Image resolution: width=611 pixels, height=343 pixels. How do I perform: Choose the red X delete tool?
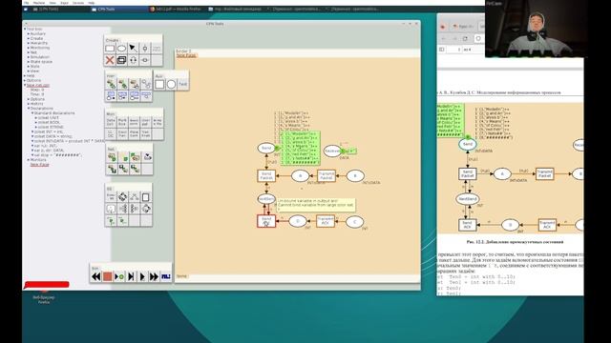[x=110, y=60]
